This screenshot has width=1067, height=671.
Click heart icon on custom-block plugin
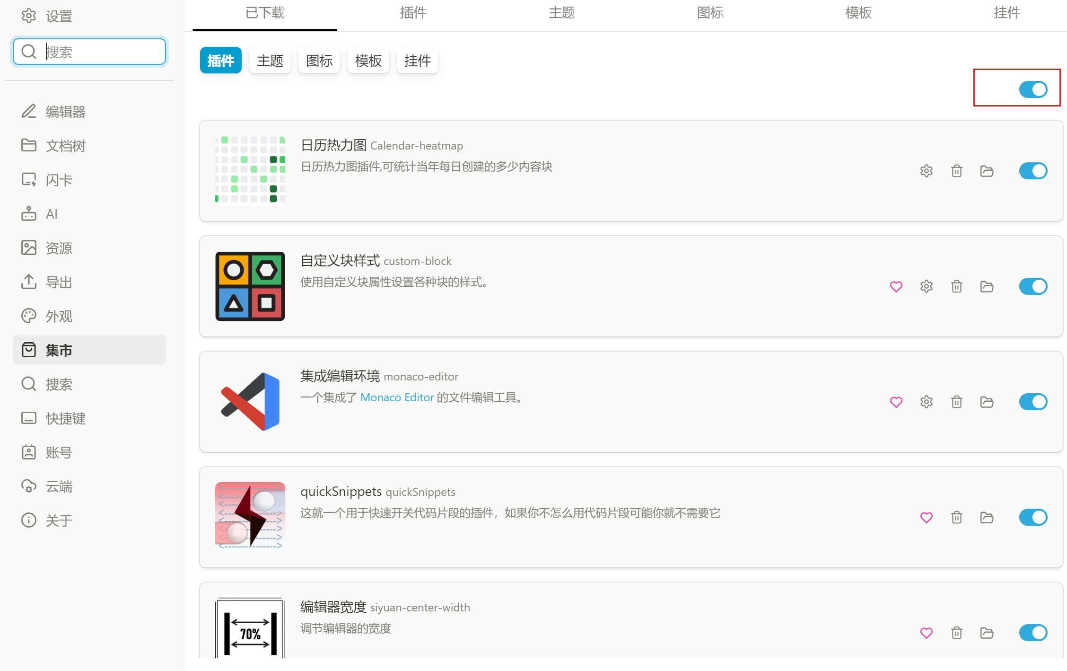pos(896,286)
